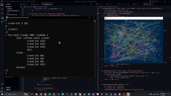Open GitHub Desktop taskbar icon
The image size is (171, 96).
[x=93, y=94]
